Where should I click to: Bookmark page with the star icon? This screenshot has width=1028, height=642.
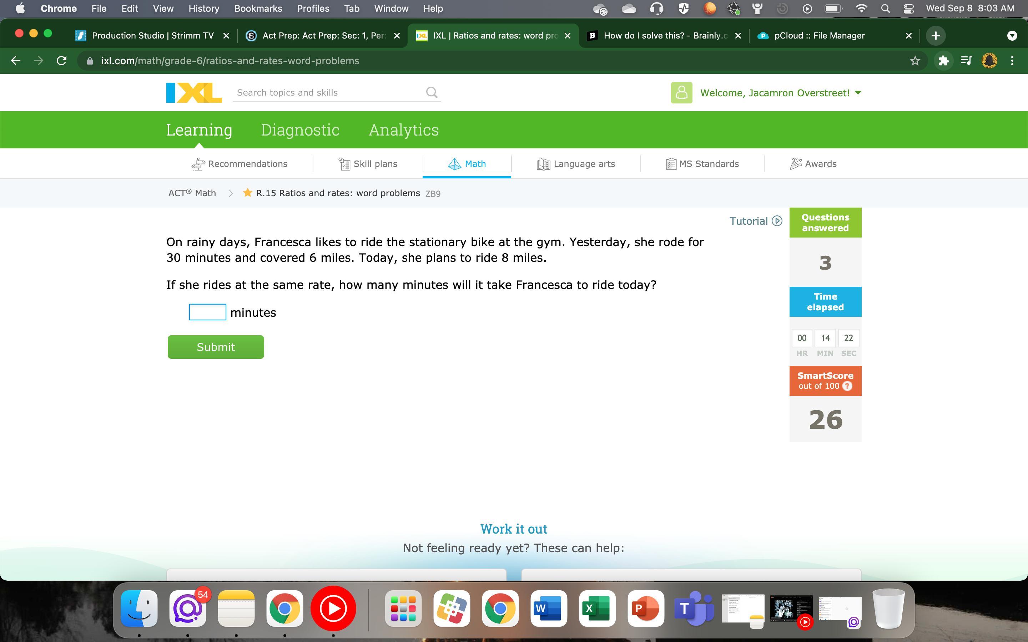[915, 61]
